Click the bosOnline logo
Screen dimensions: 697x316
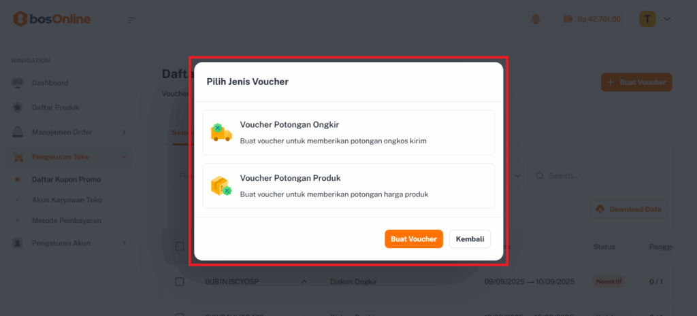pos(52,18)
